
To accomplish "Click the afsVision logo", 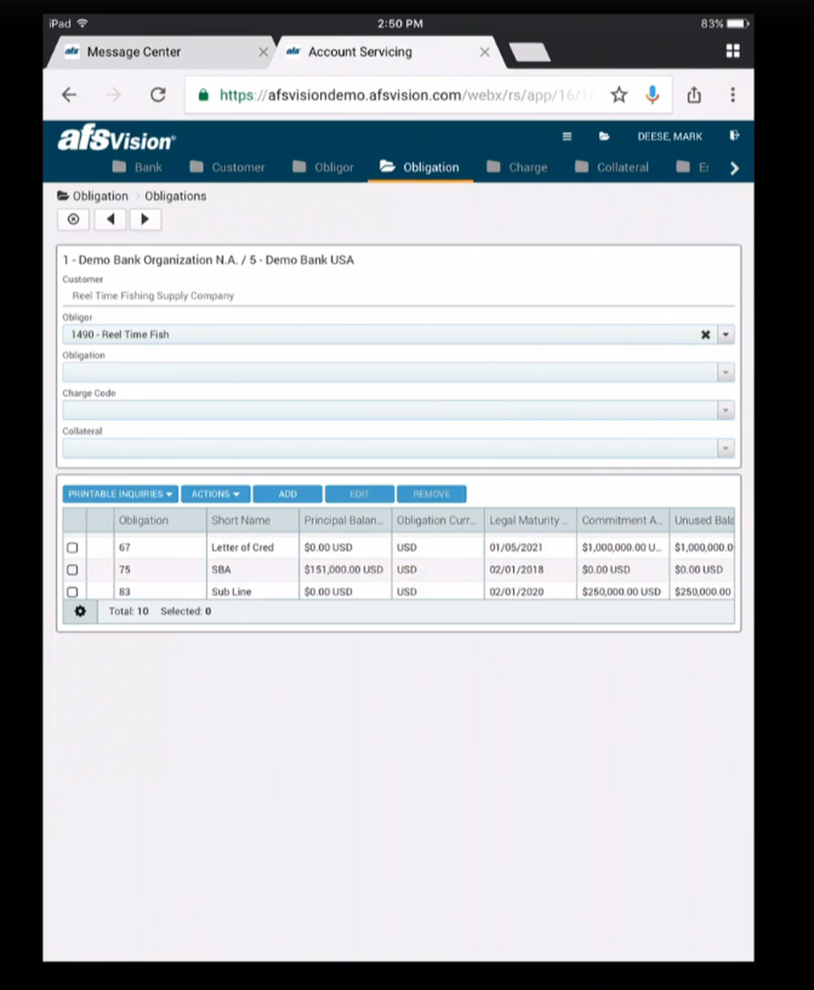I will pos(116,137).
